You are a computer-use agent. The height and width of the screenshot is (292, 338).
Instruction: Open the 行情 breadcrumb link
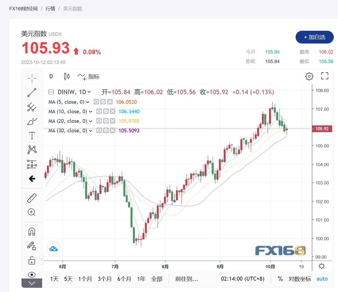(50, 9)
